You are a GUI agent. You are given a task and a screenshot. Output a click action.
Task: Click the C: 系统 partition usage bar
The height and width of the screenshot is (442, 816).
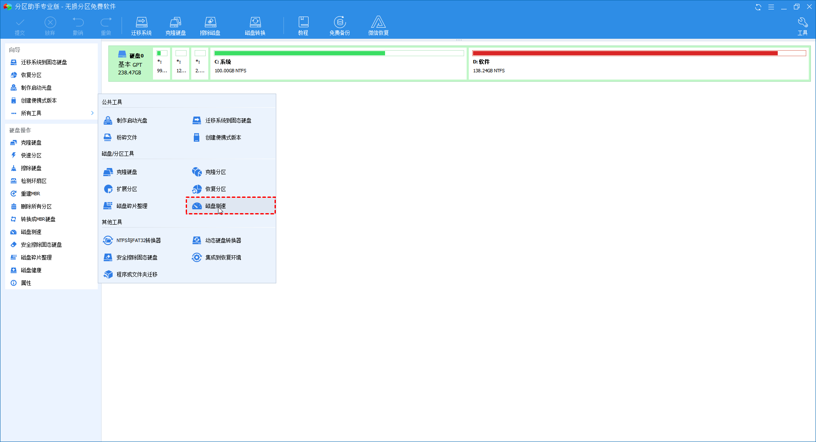pos(339,53)
